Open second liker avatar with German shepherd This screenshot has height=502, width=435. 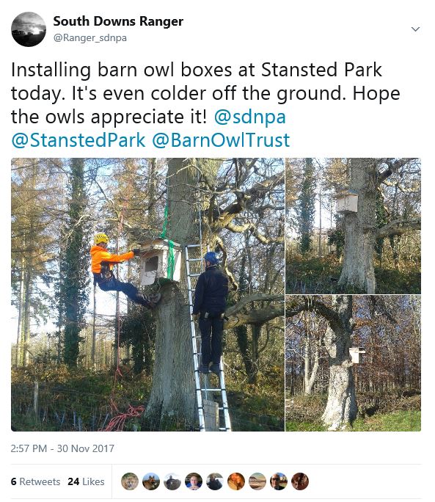[151, 481]
